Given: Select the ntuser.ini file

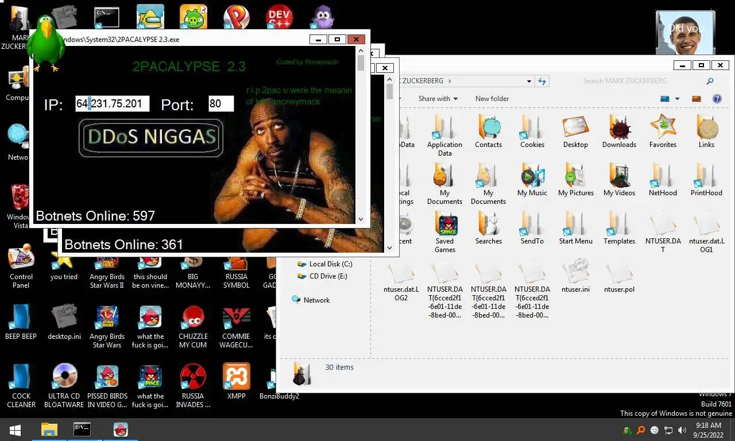Looking at the screenshot, I should (575, 276).
